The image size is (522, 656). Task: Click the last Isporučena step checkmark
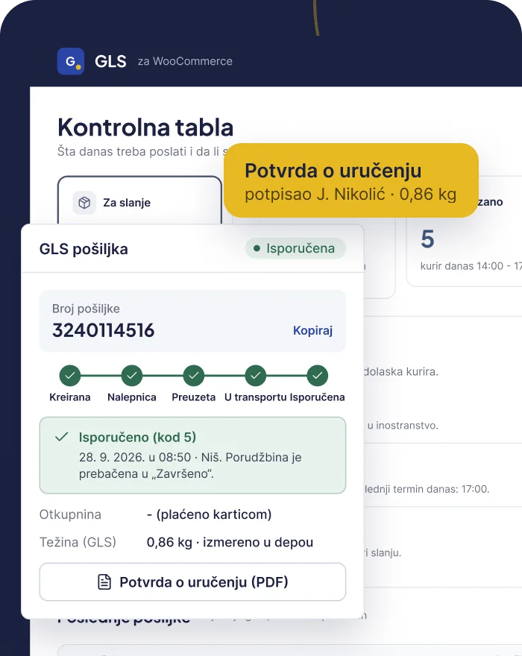[318, 375]
